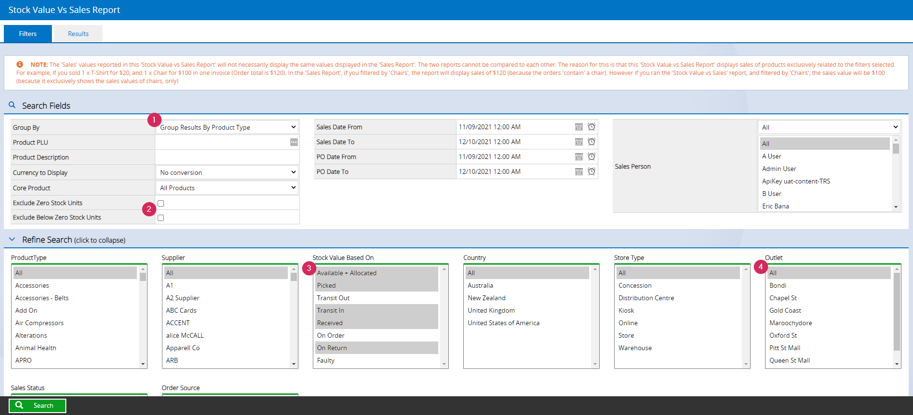Open calendar picker for Sales Date To
The height and width of the screenshot is (415, 913).
579,142
